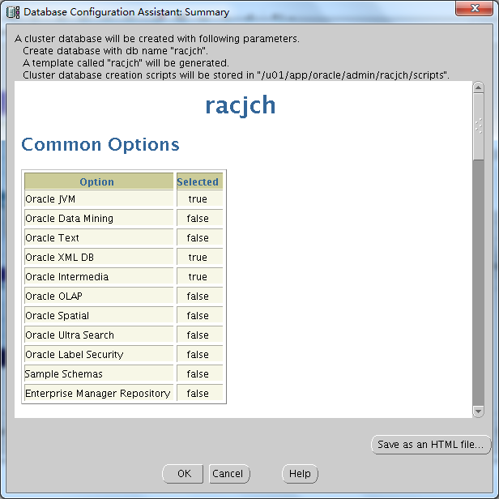Click the vertical scrollbar thumb
499x499 pixels.
click(478, 126)
